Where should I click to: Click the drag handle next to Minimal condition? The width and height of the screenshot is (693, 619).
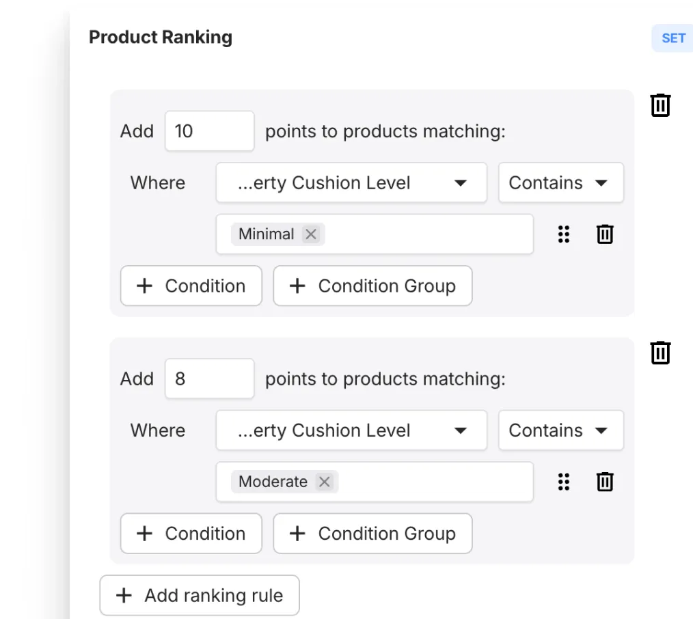pyautogui.click(x=564, y=234)
